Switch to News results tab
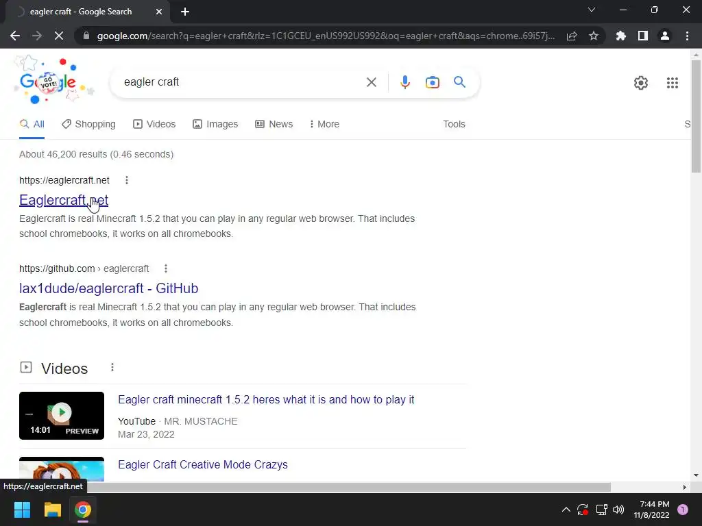 274,125
